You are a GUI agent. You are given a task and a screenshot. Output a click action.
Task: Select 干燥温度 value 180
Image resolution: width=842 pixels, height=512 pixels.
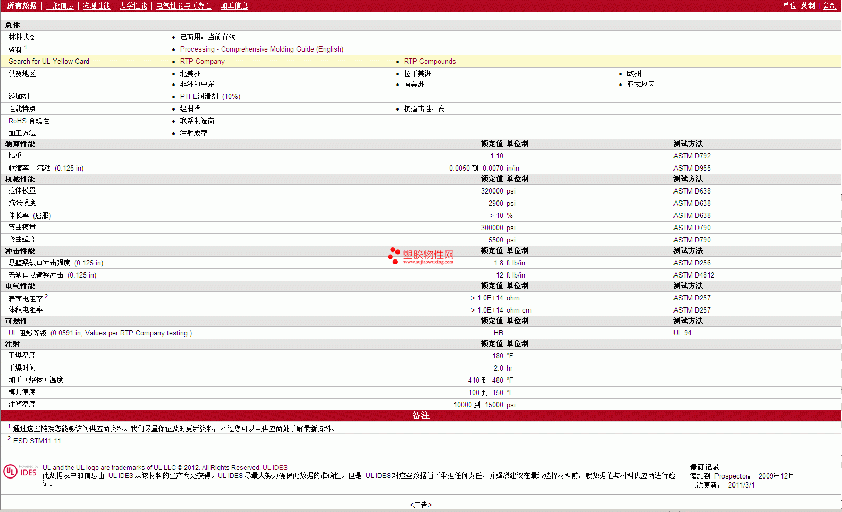pyautogui.click(x=498, y=356)
